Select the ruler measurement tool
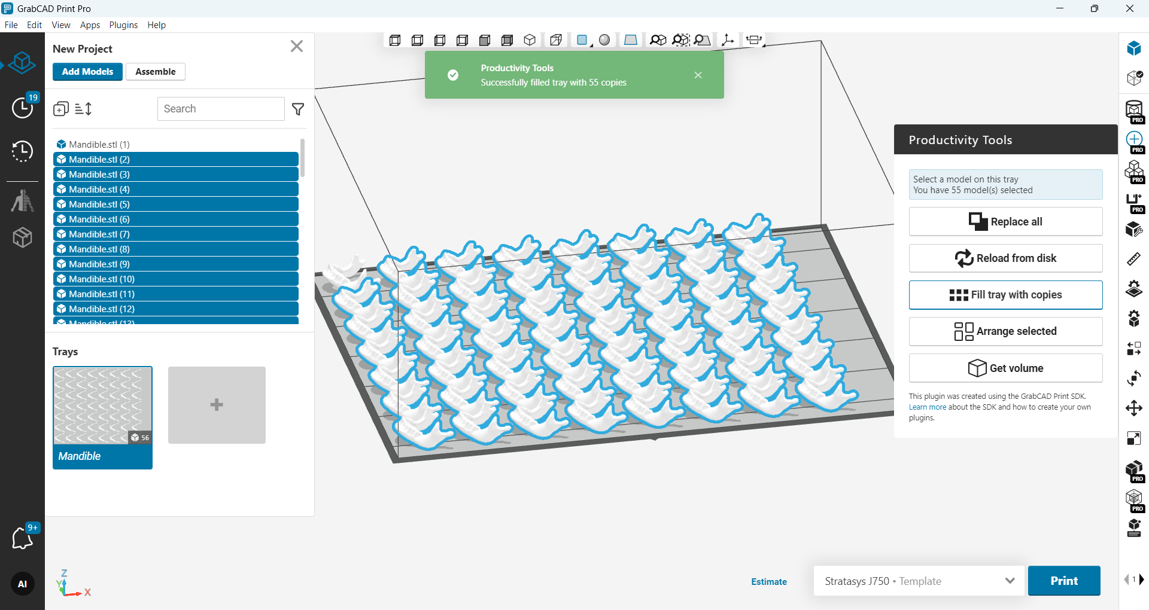 coord(1133,259)
